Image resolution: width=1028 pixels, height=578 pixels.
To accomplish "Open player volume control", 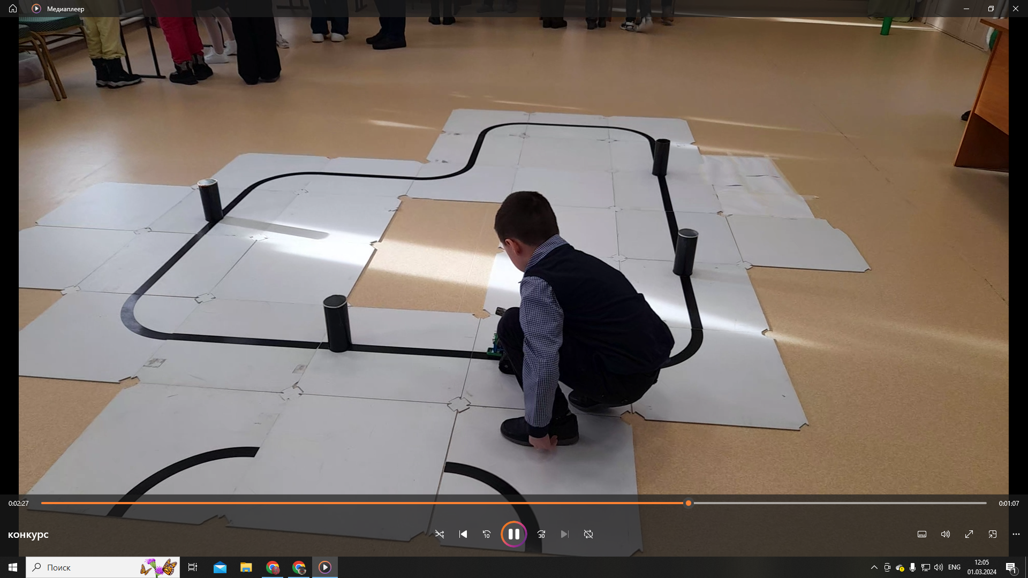I will click(x=946, y=534).
